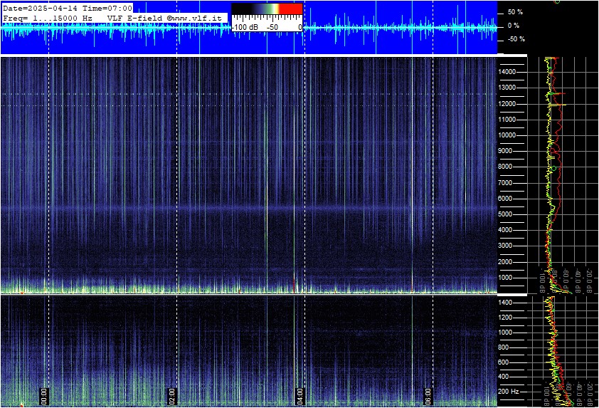Select the -50 label on the color scale
The height and width of the screenshot is (408, 599).
[272, 27]
